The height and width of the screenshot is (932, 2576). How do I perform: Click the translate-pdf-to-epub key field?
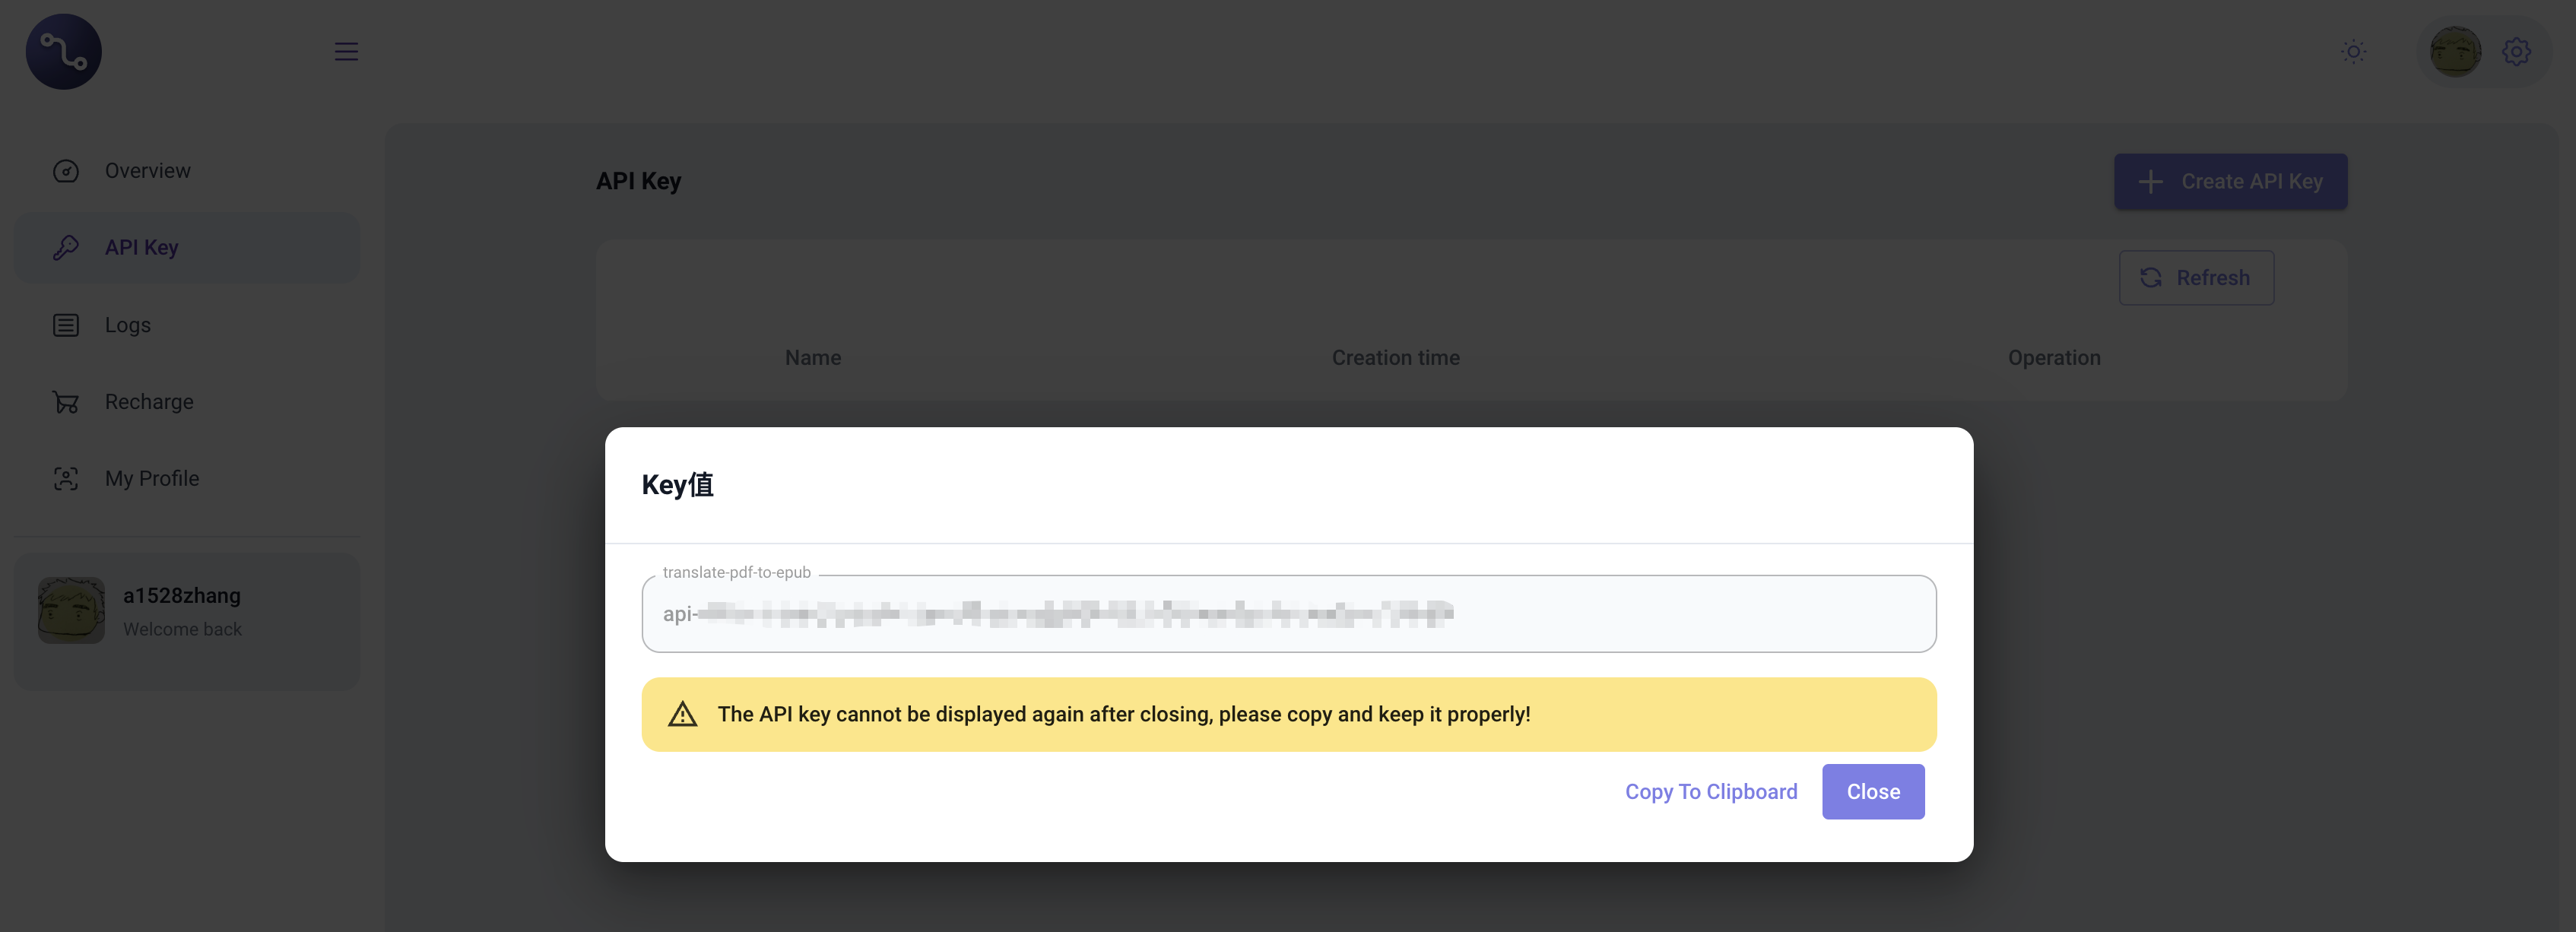coord(1288,614)
